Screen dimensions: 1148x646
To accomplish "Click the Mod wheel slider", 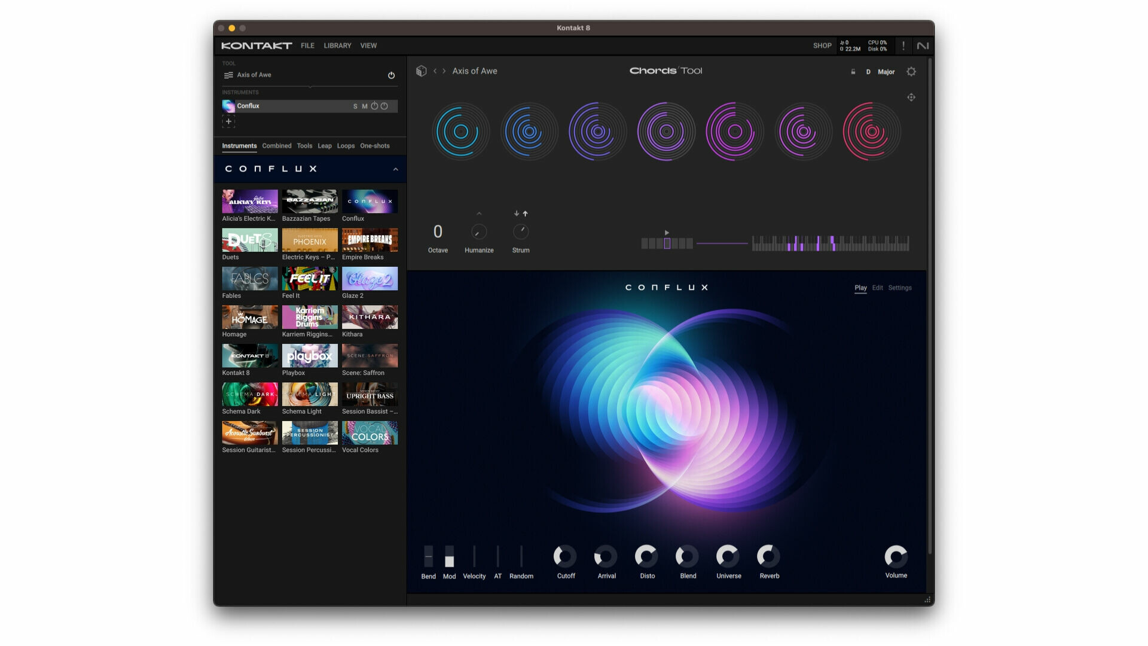I will click(x=449, y=556).
